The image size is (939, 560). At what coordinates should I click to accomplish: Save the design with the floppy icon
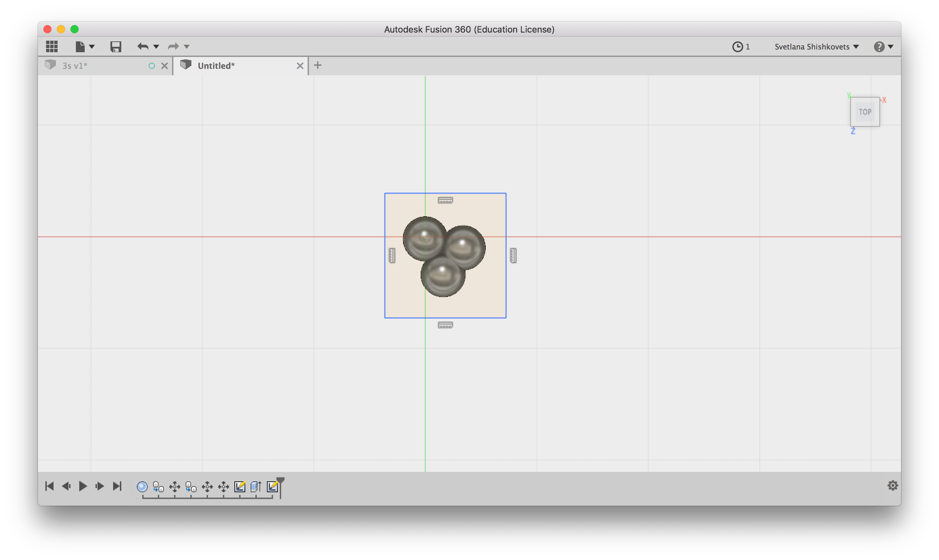tap(116, 46)
